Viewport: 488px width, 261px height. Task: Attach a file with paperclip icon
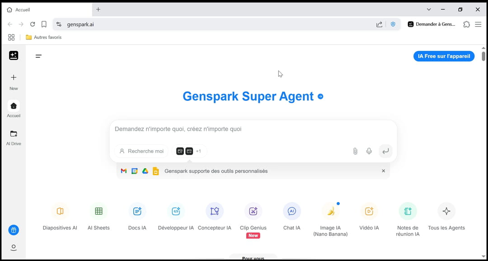point(355,151)
